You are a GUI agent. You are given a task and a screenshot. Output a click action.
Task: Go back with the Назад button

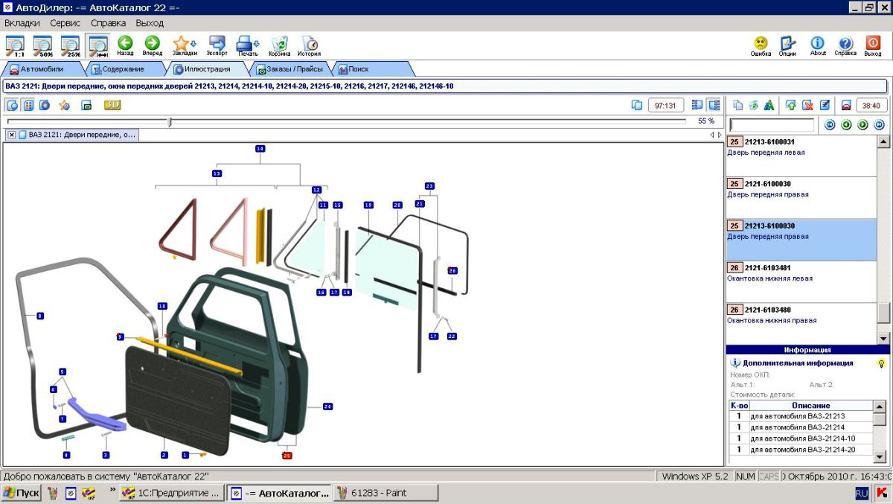125,46
